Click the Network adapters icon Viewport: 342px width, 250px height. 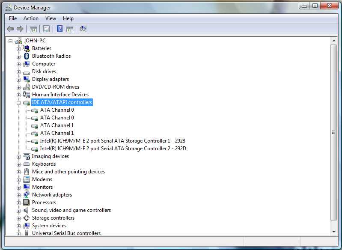point(27,195)
